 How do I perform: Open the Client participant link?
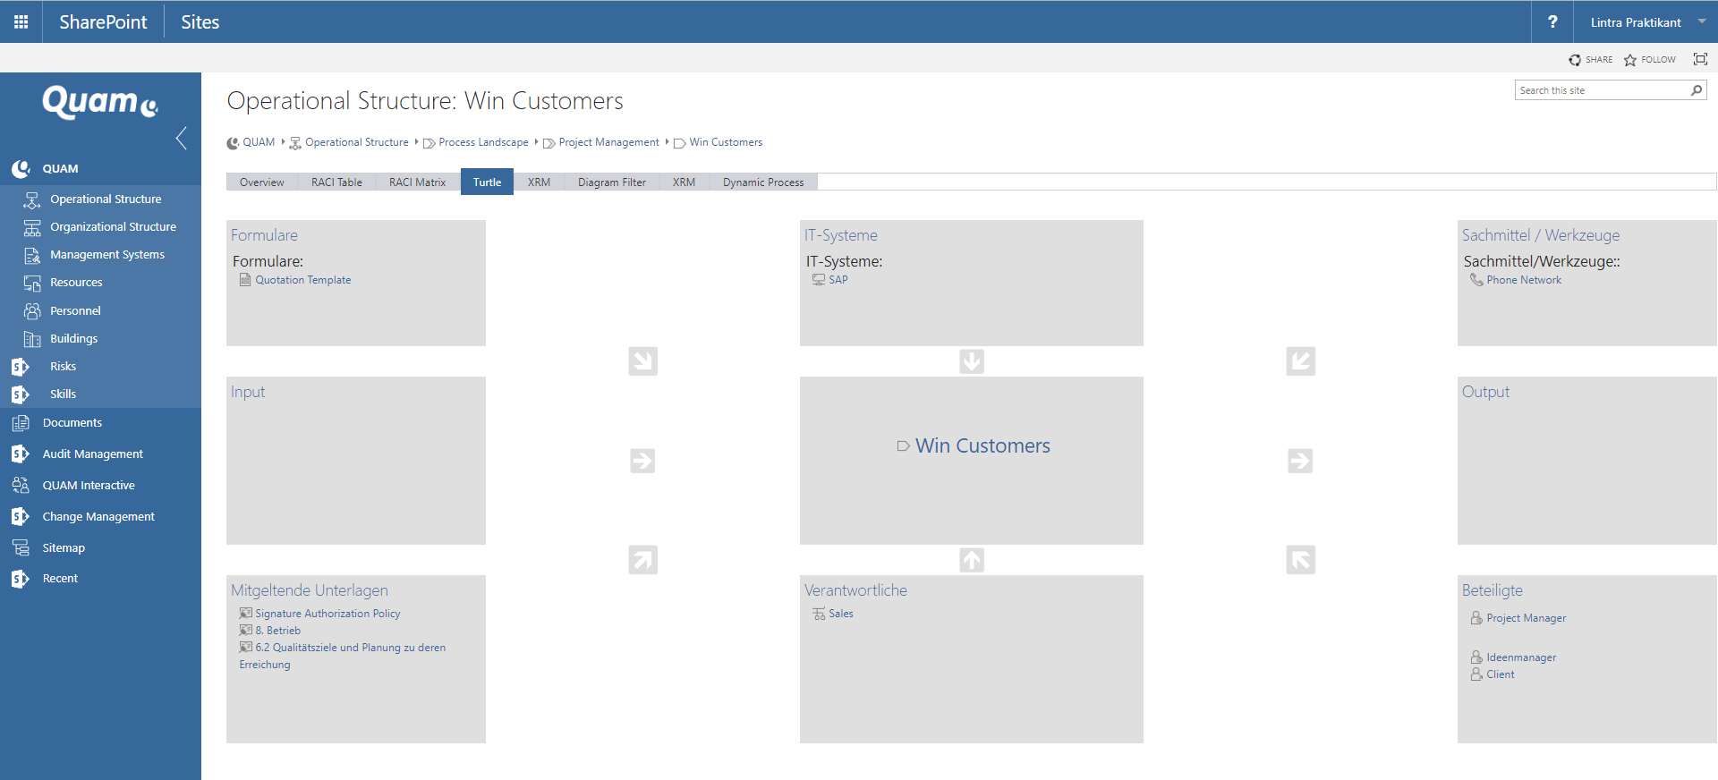click(1501, 674)
